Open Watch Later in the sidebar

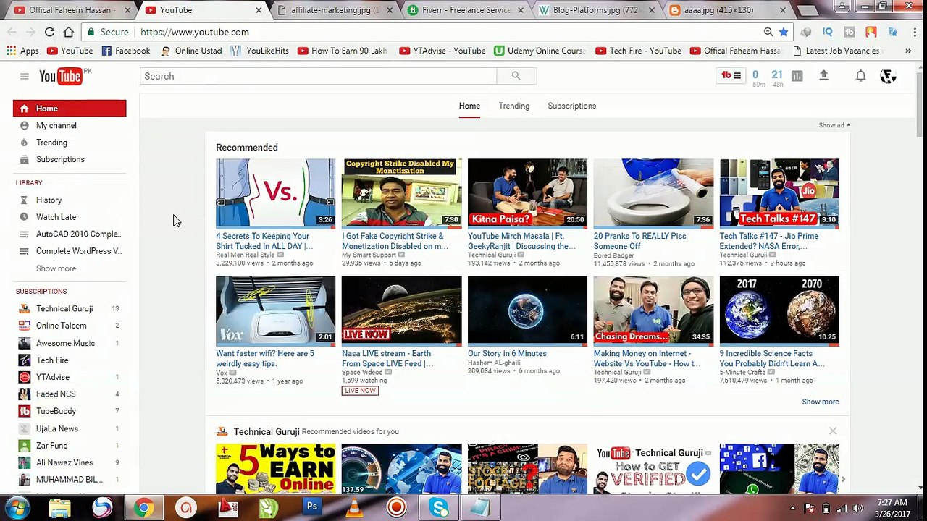coord(57,217)
